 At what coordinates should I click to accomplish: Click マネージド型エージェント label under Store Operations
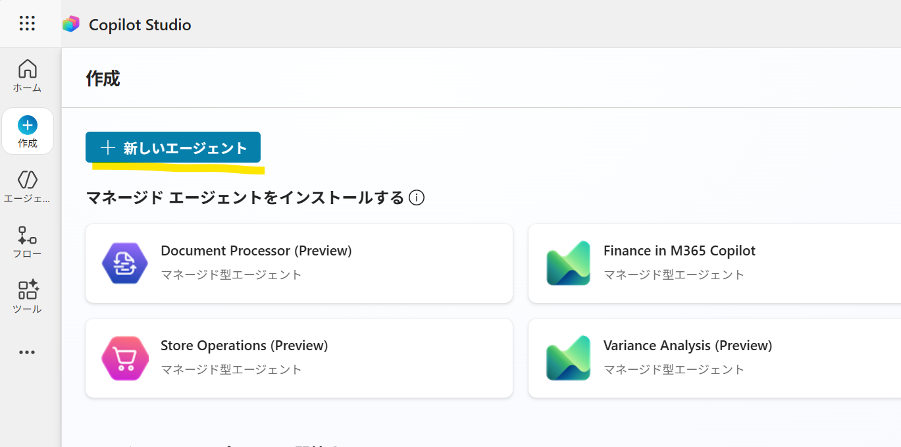pos(231,369)
